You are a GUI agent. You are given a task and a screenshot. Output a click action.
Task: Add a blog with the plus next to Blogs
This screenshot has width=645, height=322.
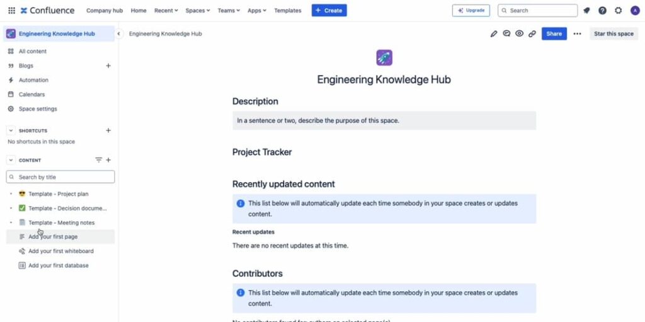tap(108, 66)
